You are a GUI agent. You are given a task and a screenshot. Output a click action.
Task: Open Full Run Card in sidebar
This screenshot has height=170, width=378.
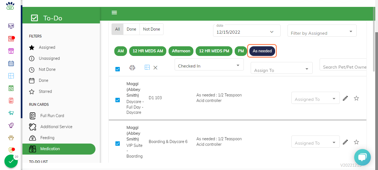(59, 116)
